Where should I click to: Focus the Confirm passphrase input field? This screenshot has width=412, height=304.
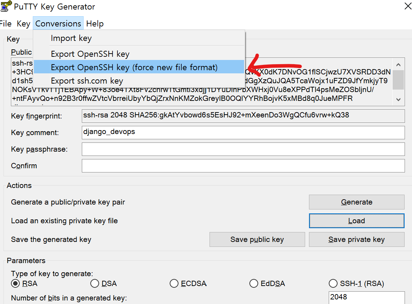click(x=243, y=165)
